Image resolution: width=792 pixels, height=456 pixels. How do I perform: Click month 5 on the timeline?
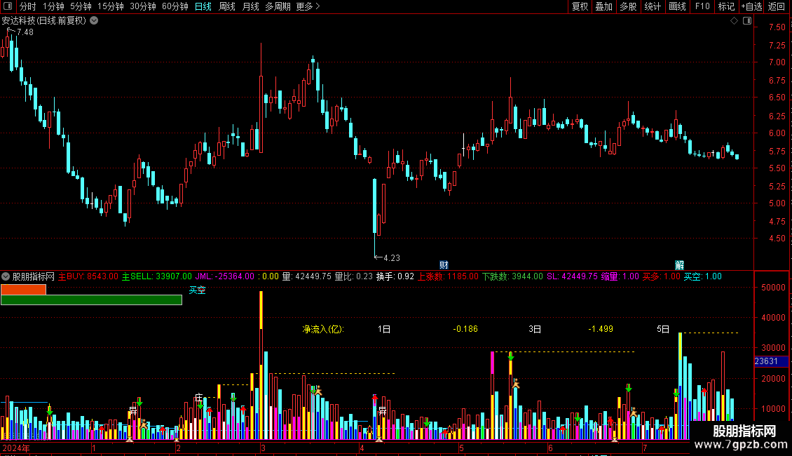(461, 448)
